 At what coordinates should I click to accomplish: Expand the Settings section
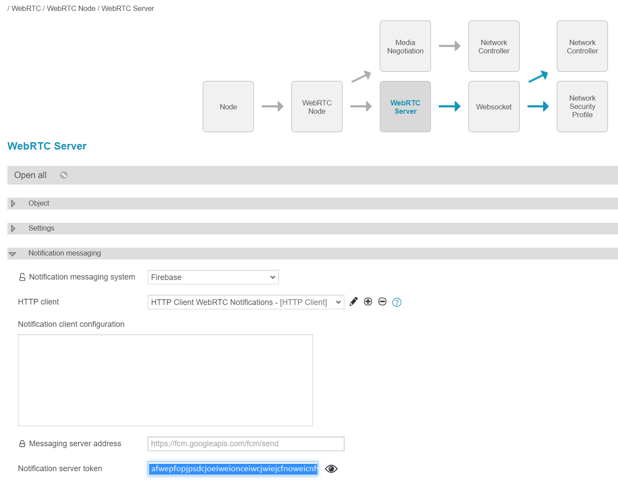(14, 228)
